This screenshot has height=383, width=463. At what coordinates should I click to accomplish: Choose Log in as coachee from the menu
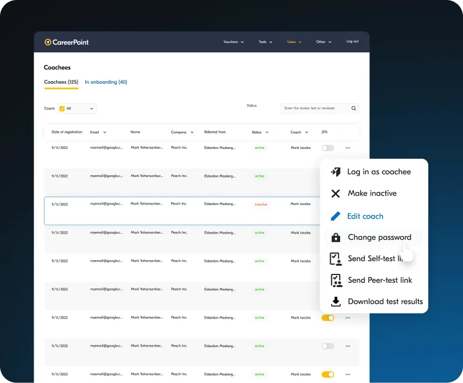374,171
